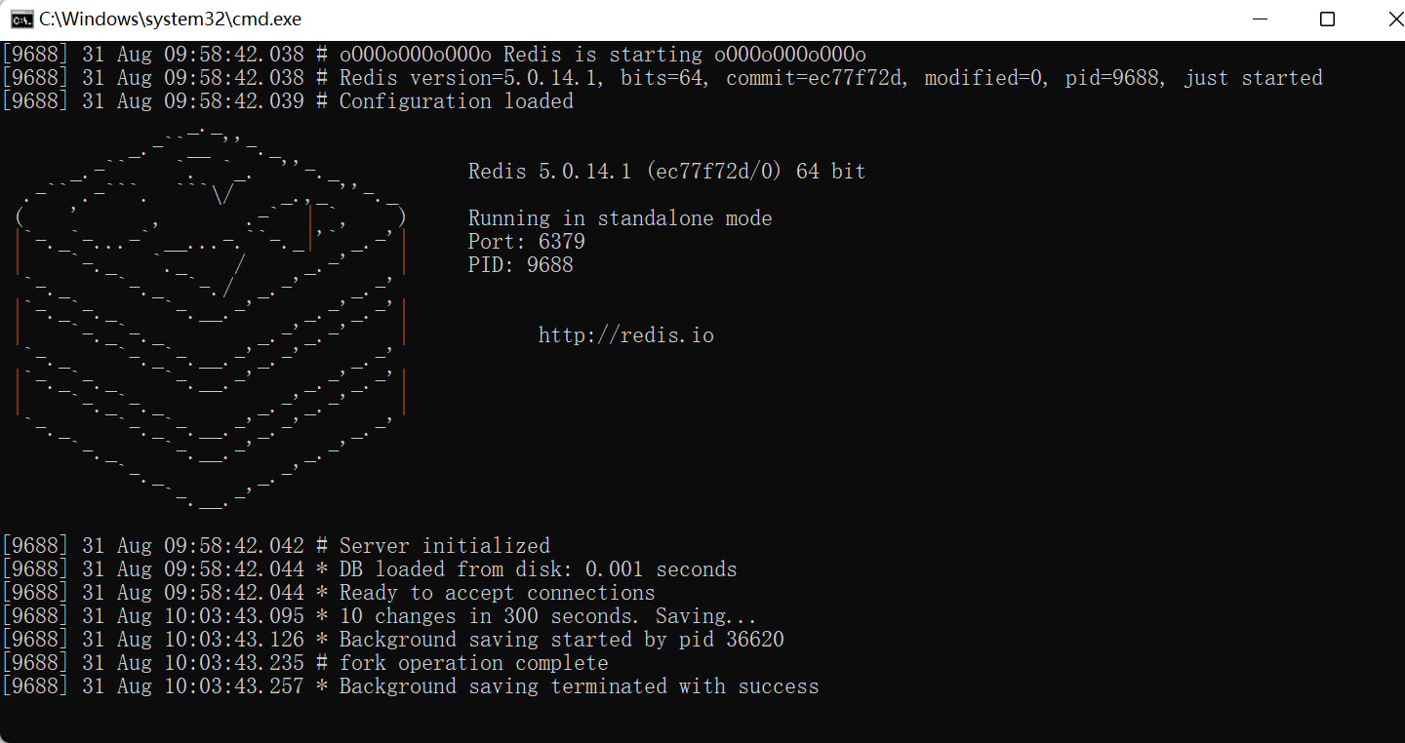Screen dimensions: 1405x743
Task: Close the cmd.exe window
Action: tap(1395, 19)
